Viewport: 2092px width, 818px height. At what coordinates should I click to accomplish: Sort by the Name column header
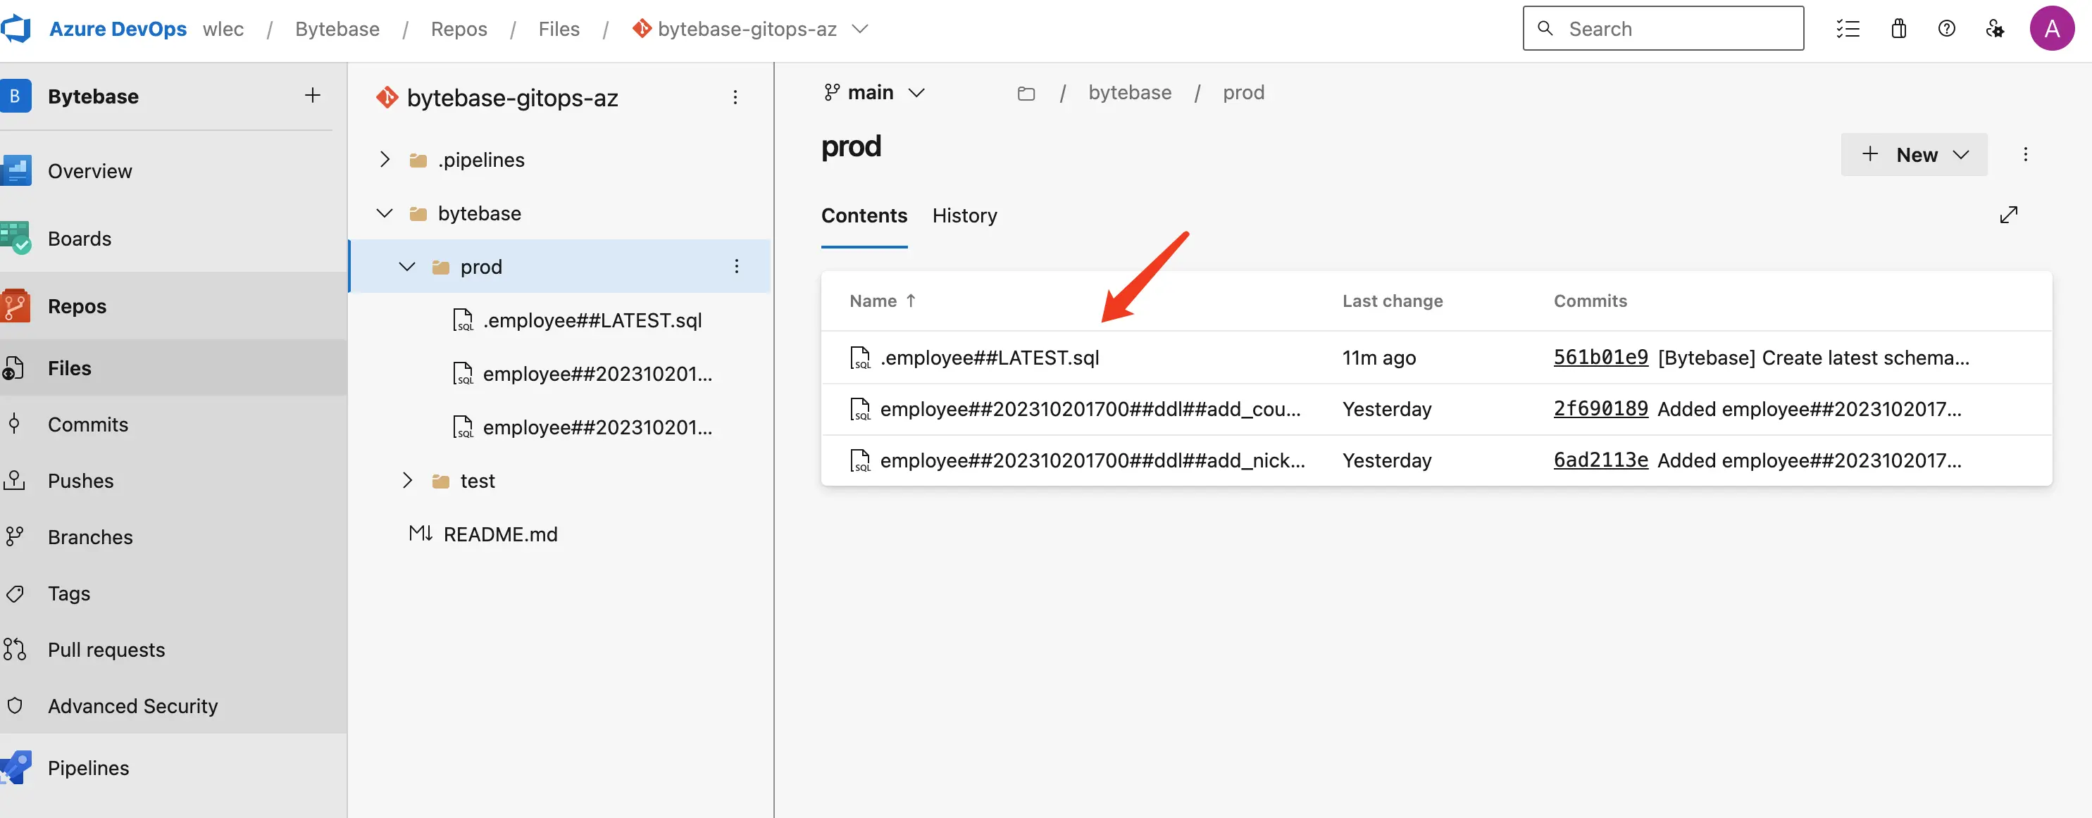(882, 301)
